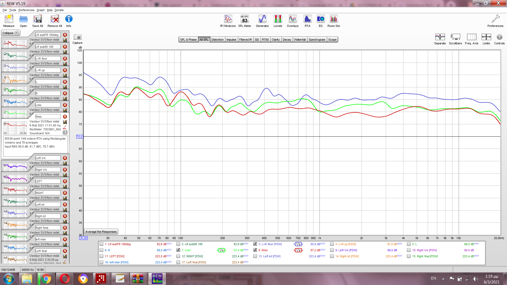This screenshot has height=285, width=507.
Task: Open the Levels panel
Action: [x=278, y=21]
